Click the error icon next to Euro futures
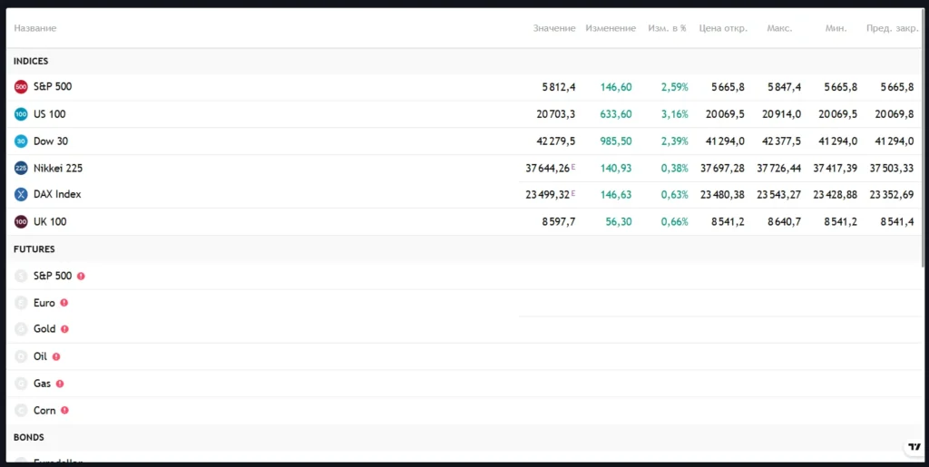 [x=64, y=303]
